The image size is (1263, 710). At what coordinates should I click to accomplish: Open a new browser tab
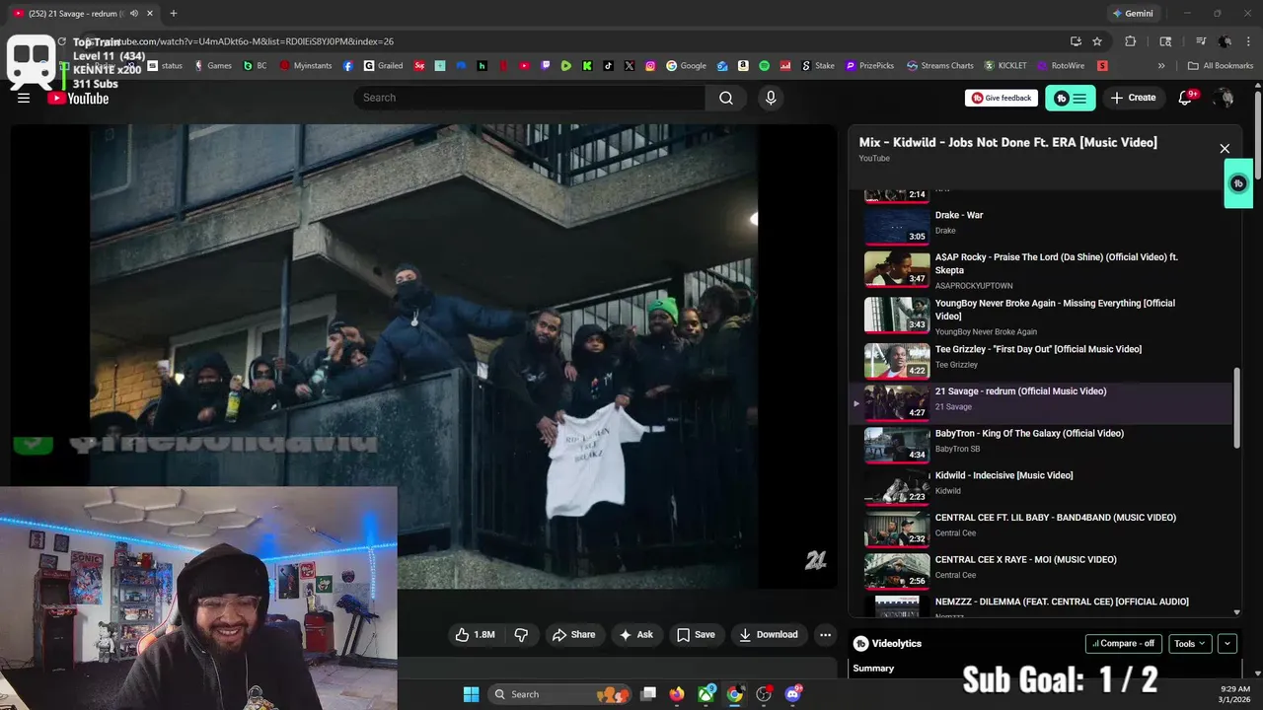(173, 14)
